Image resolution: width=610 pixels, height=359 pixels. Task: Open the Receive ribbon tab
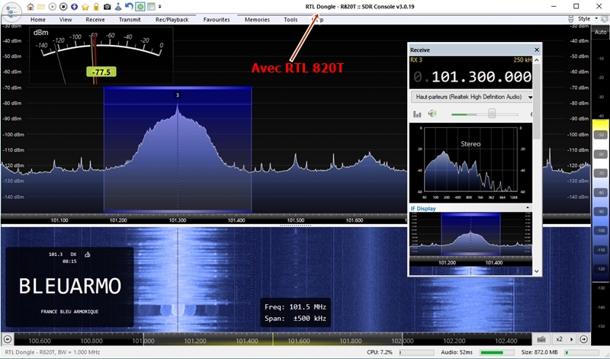(x=95, y=20)
